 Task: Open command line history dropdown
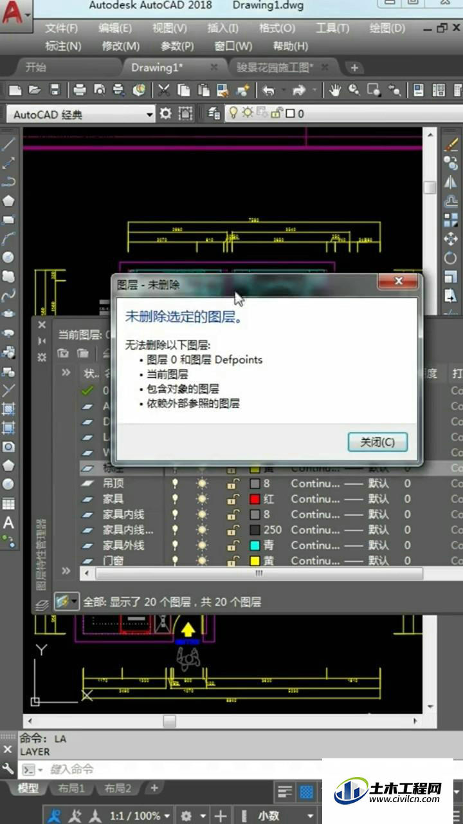40,769
